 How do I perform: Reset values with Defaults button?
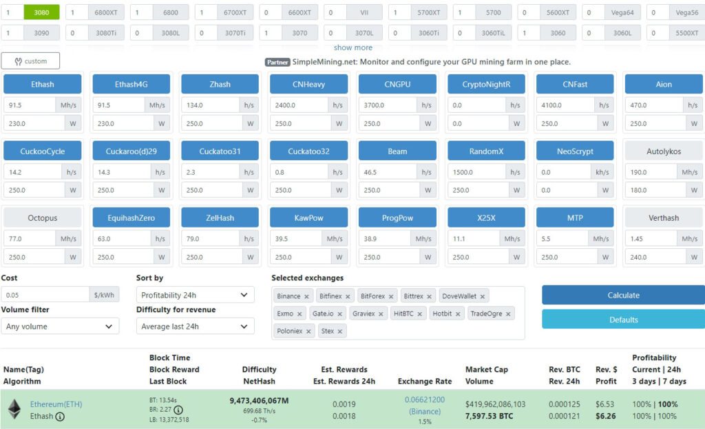click(x=623, y=320)
